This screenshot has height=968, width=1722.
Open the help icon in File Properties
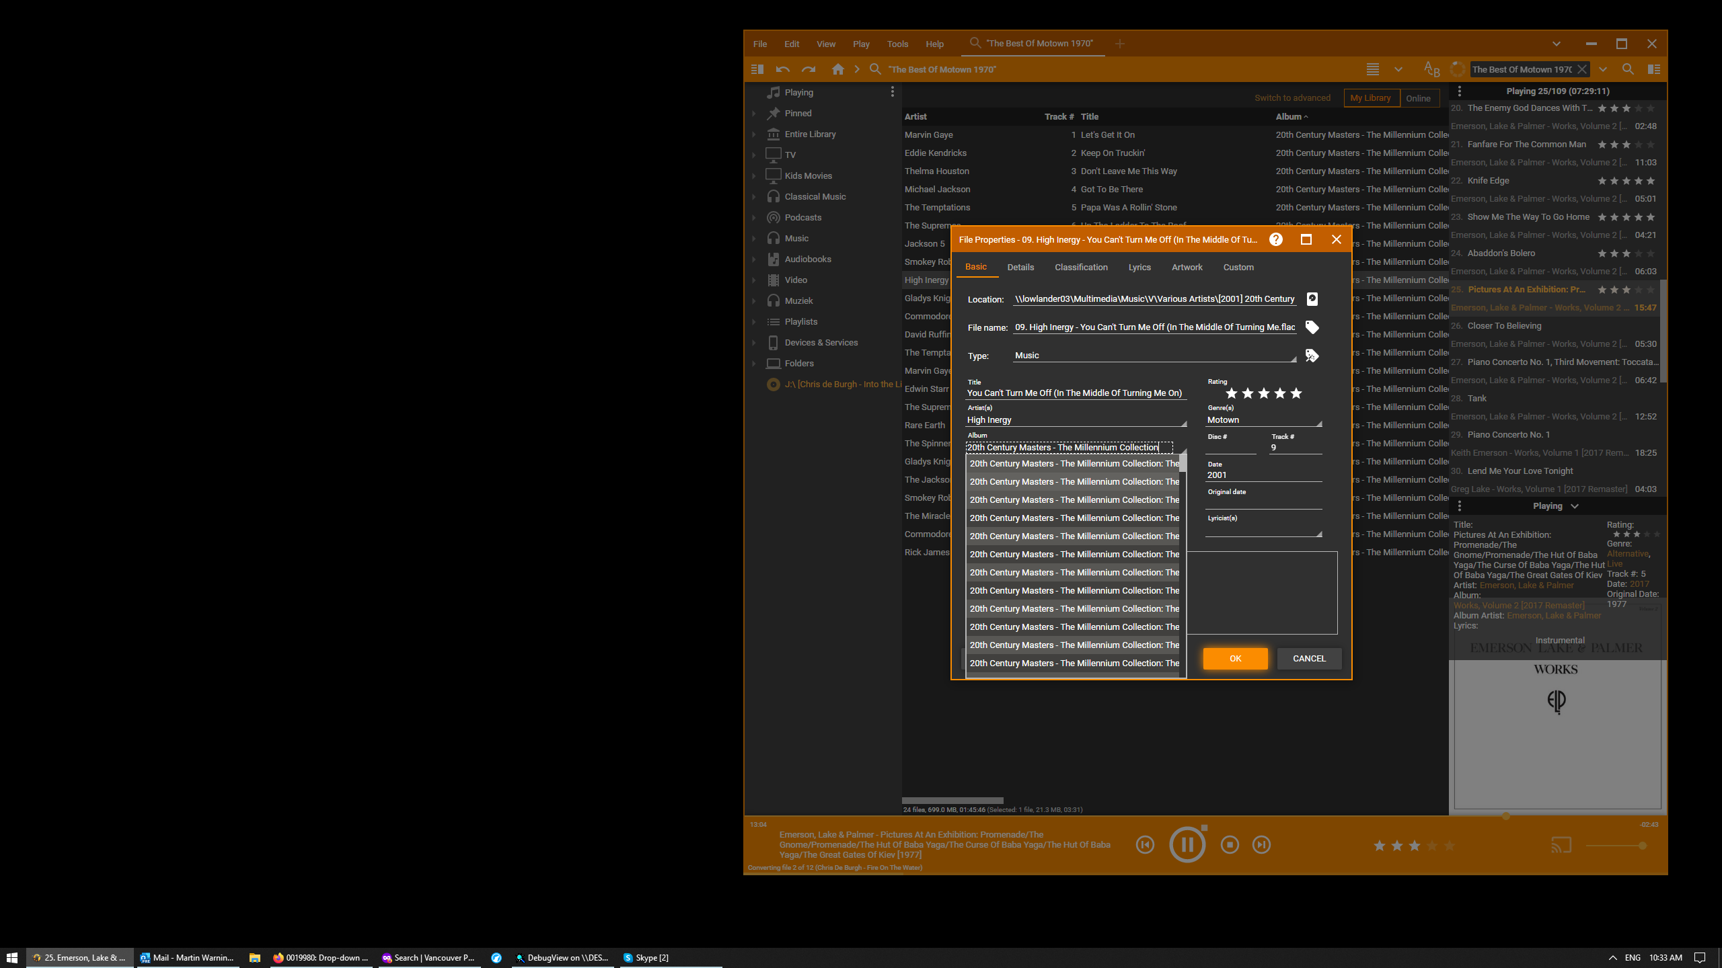click(1275, 239)
